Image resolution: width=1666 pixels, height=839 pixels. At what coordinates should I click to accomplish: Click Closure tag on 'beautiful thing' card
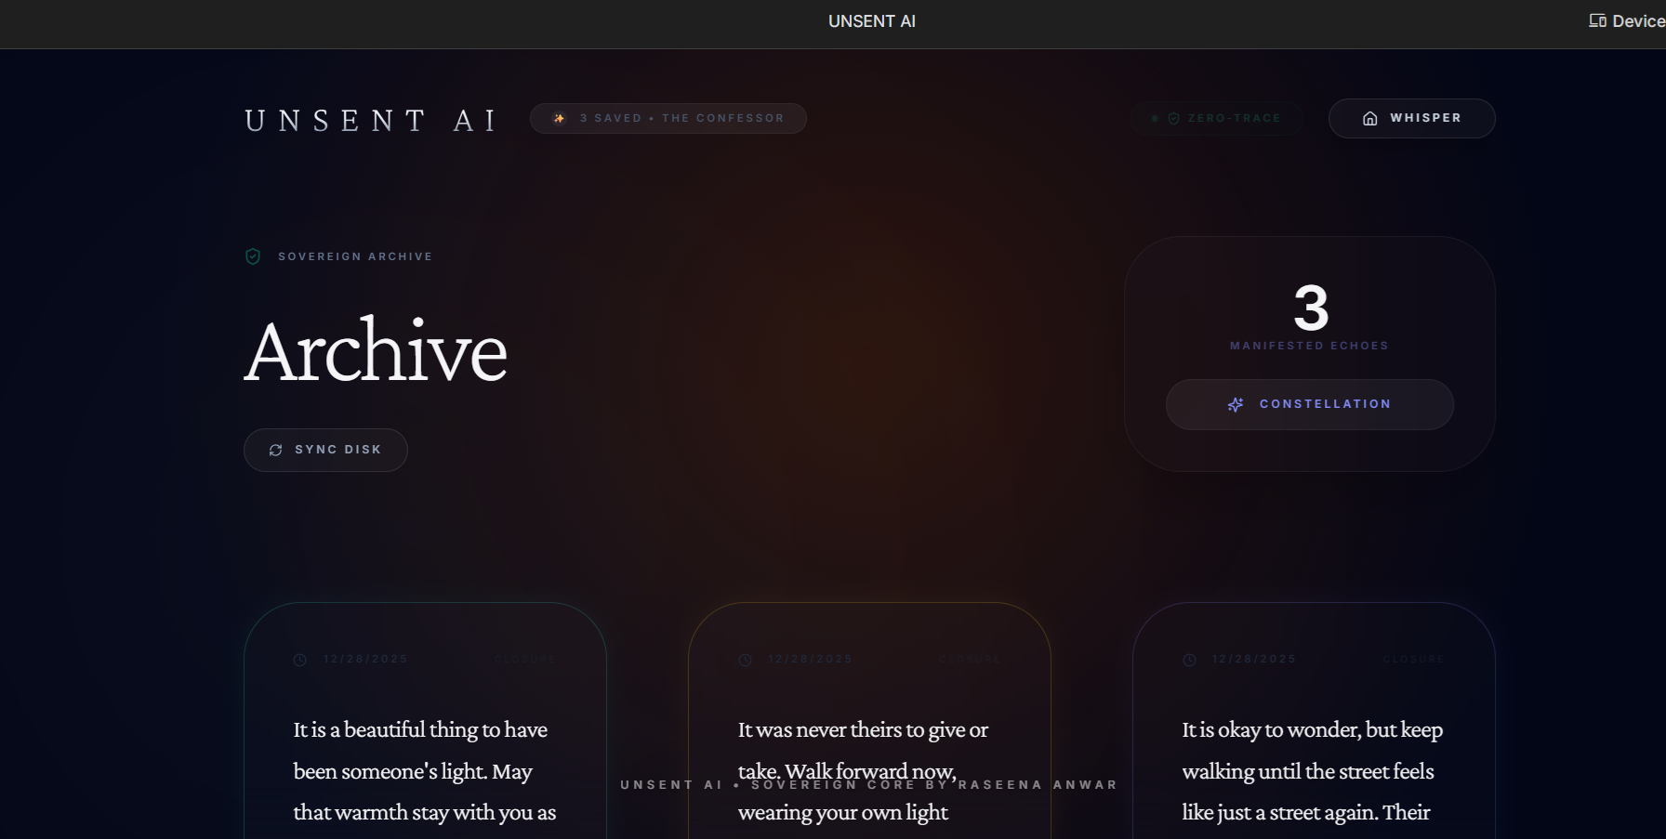[525, 659]
